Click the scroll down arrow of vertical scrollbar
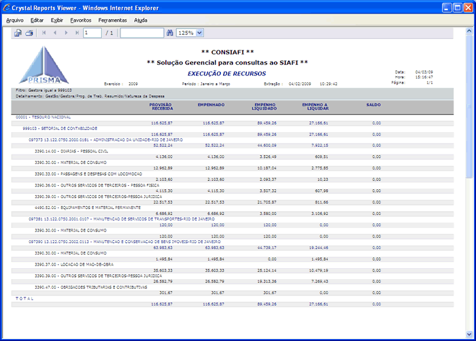This screenshot has height=341, width=476. coord(469,334)
